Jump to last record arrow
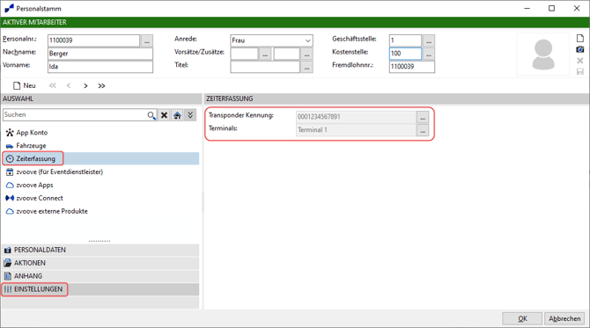Image resolution: width=590 pixels, height=328 pixels. (101, 85)
